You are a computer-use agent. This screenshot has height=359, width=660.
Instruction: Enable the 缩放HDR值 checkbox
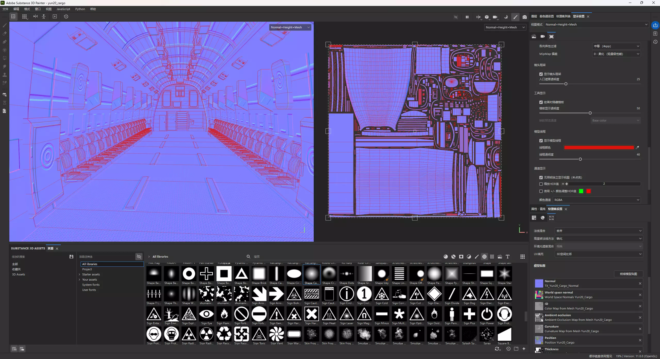coord(541,184)
